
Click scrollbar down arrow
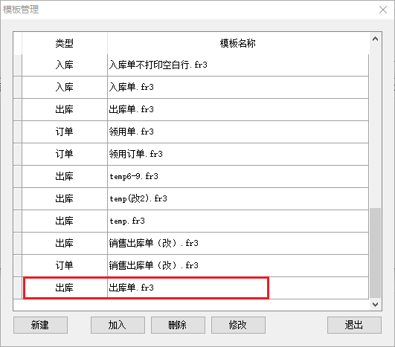click(375, 305)
